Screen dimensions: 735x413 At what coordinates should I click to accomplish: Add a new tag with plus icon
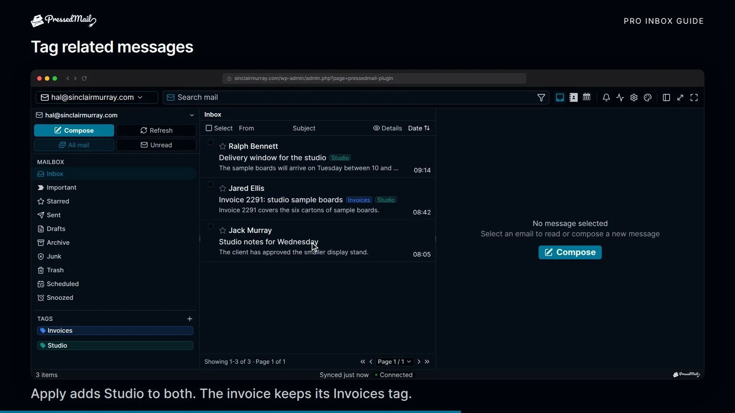189,319
